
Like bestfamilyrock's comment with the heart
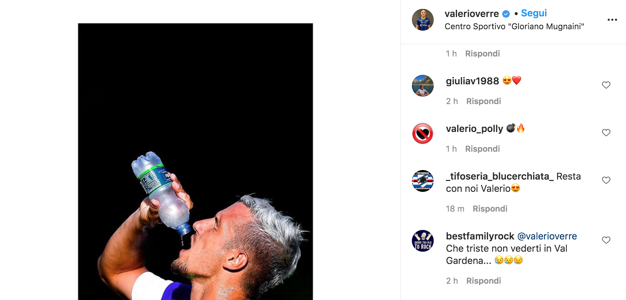click(606, 240)
